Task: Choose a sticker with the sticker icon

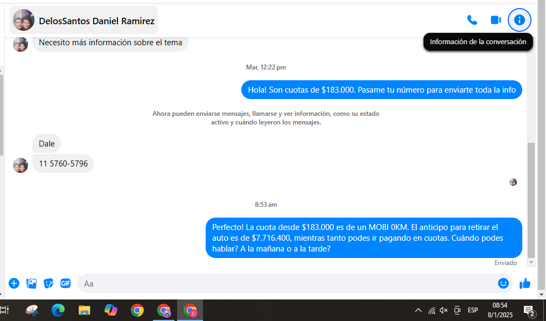Action: 48,283
